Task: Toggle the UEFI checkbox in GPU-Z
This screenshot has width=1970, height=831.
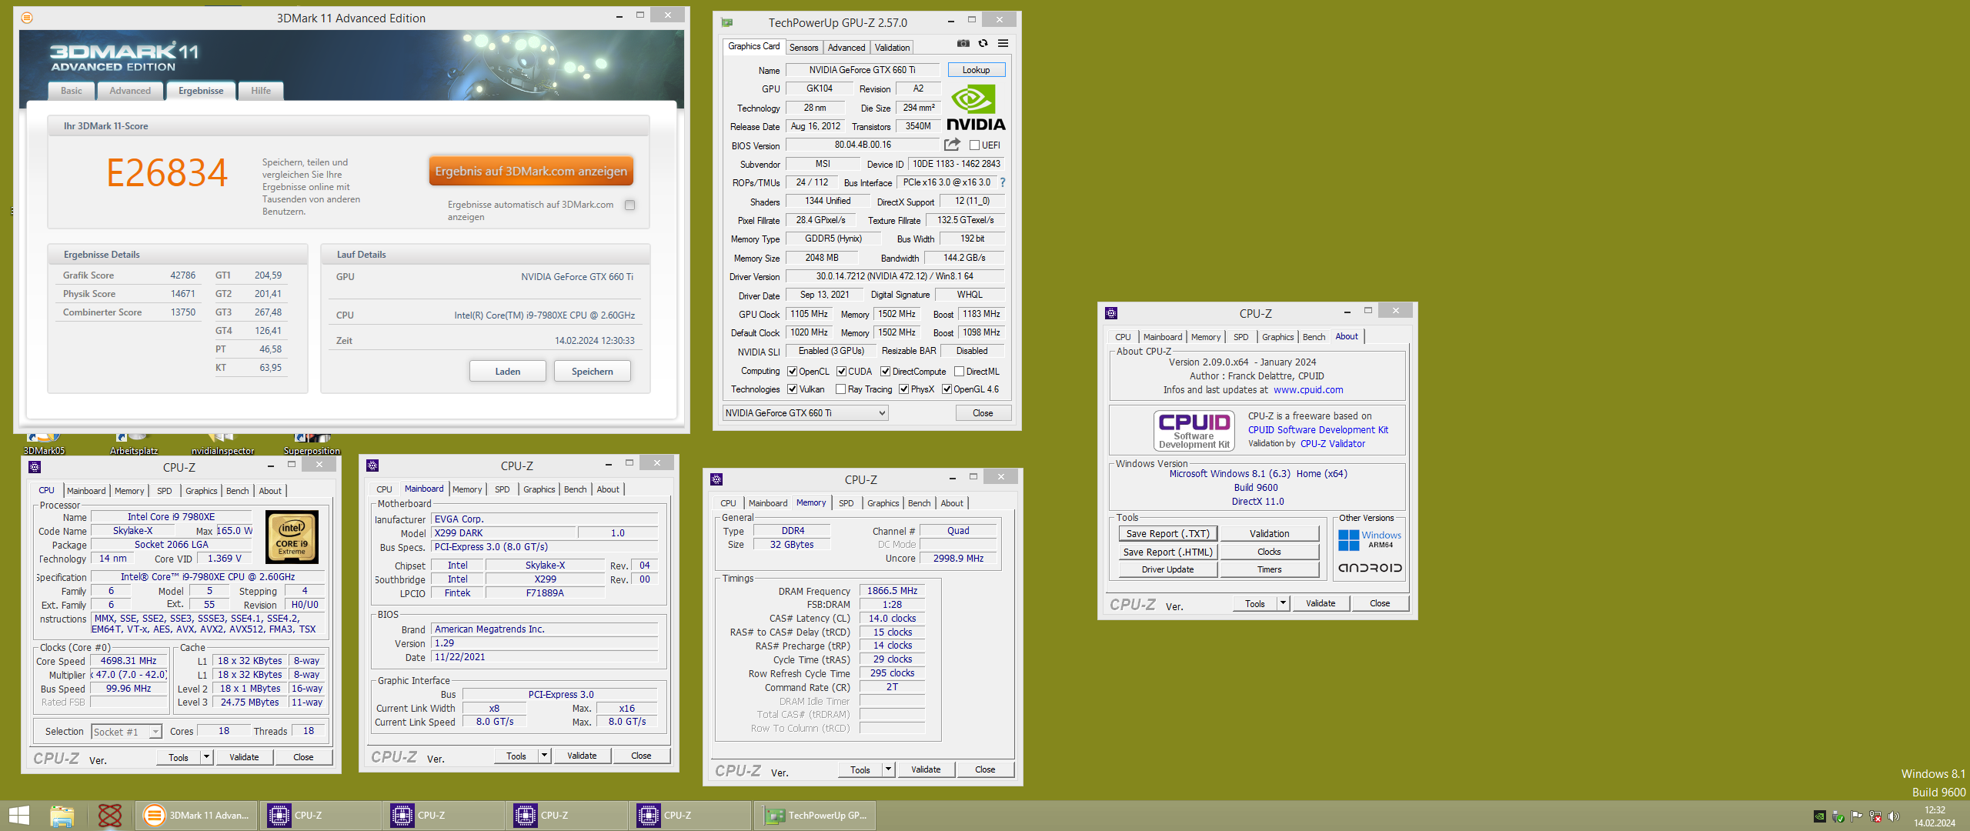Action: [x=974, y=145]
